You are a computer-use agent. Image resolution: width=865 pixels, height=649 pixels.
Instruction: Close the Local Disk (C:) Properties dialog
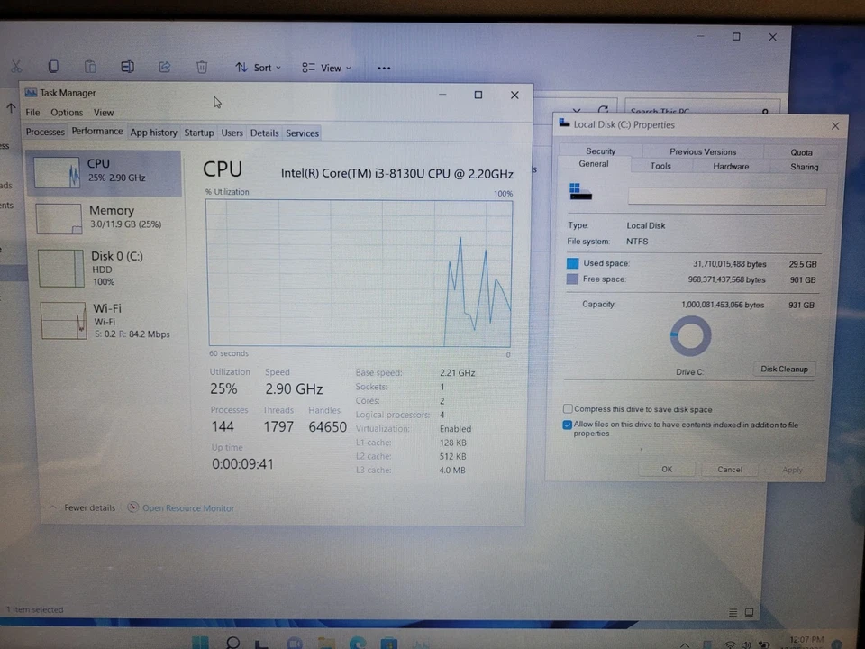point(835,126)
